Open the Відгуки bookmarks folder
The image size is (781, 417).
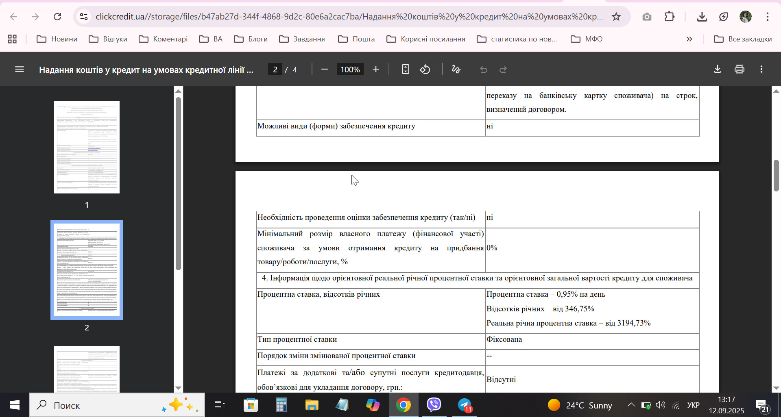click(x=108, y=39)
